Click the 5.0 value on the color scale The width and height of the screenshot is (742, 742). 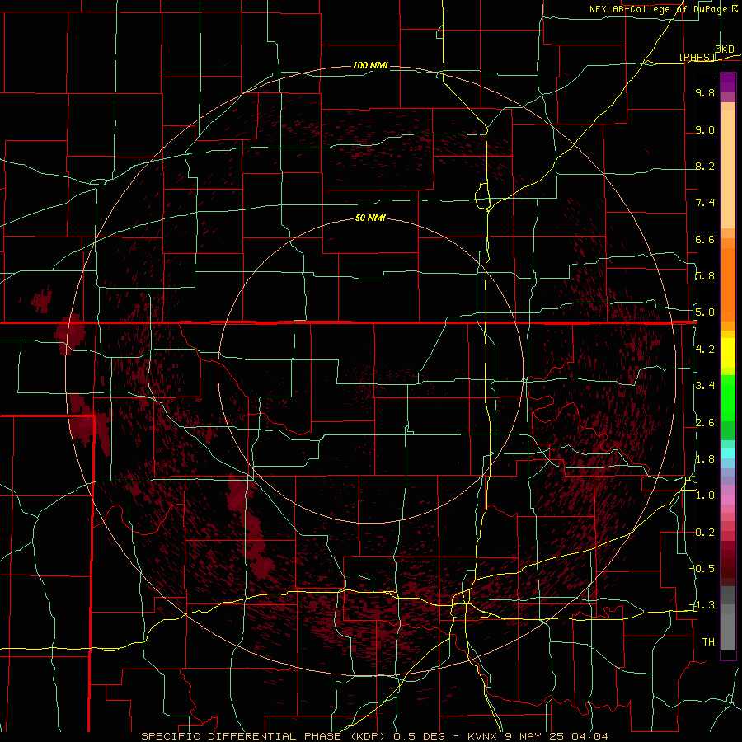click(x=705, y=312)
